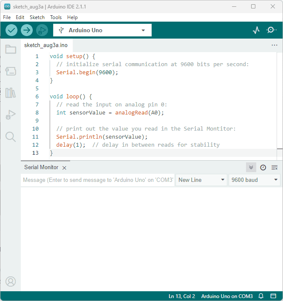
Task: Open the New Line ending dropdown
Action: (x=201, y=180)
